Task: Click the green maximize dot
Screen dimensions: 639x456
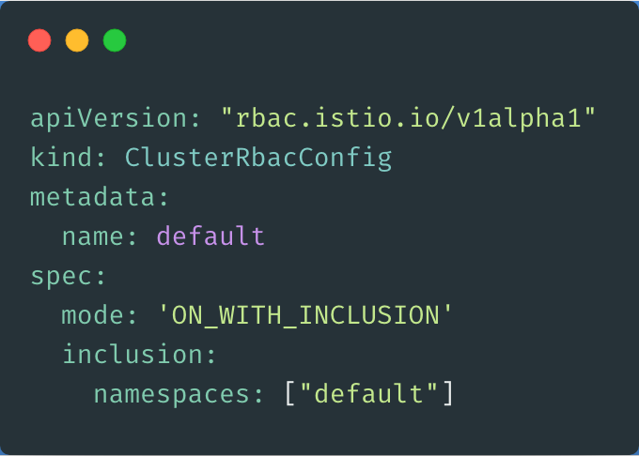Action: coord(115,40)
